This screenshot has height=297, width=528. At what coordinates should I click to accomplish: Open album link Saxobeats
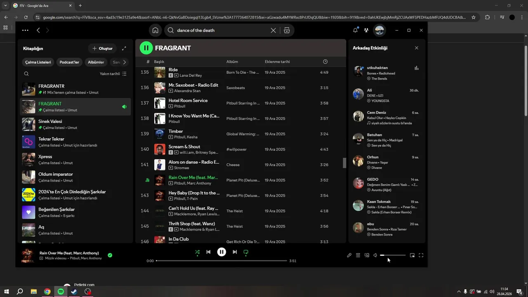236,88
